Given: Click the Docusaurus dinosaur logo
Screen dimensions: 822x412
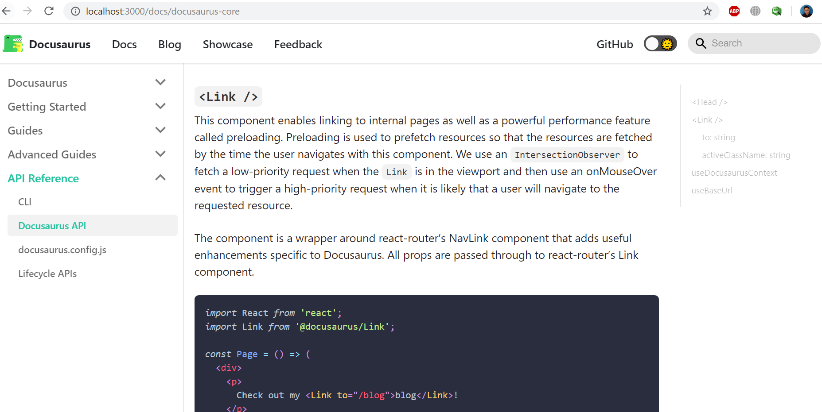Looking at the screenshot, I should (x=13, y=44).
